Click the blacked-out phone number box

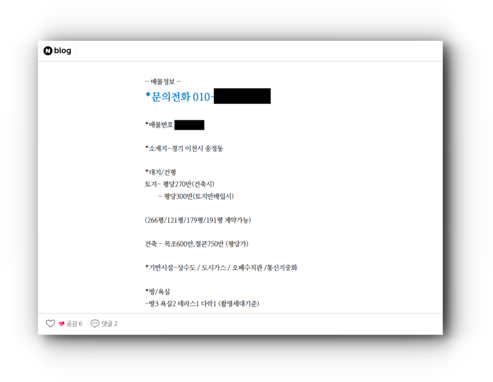click(242, 96)
